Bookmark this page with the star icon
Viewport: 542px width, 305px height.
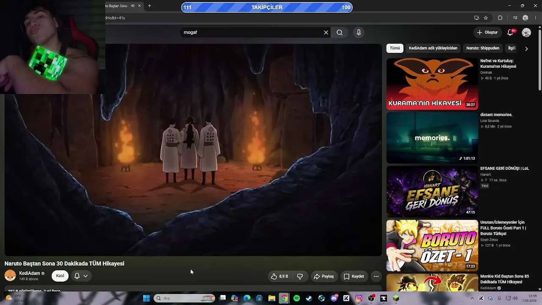[486, 18]
